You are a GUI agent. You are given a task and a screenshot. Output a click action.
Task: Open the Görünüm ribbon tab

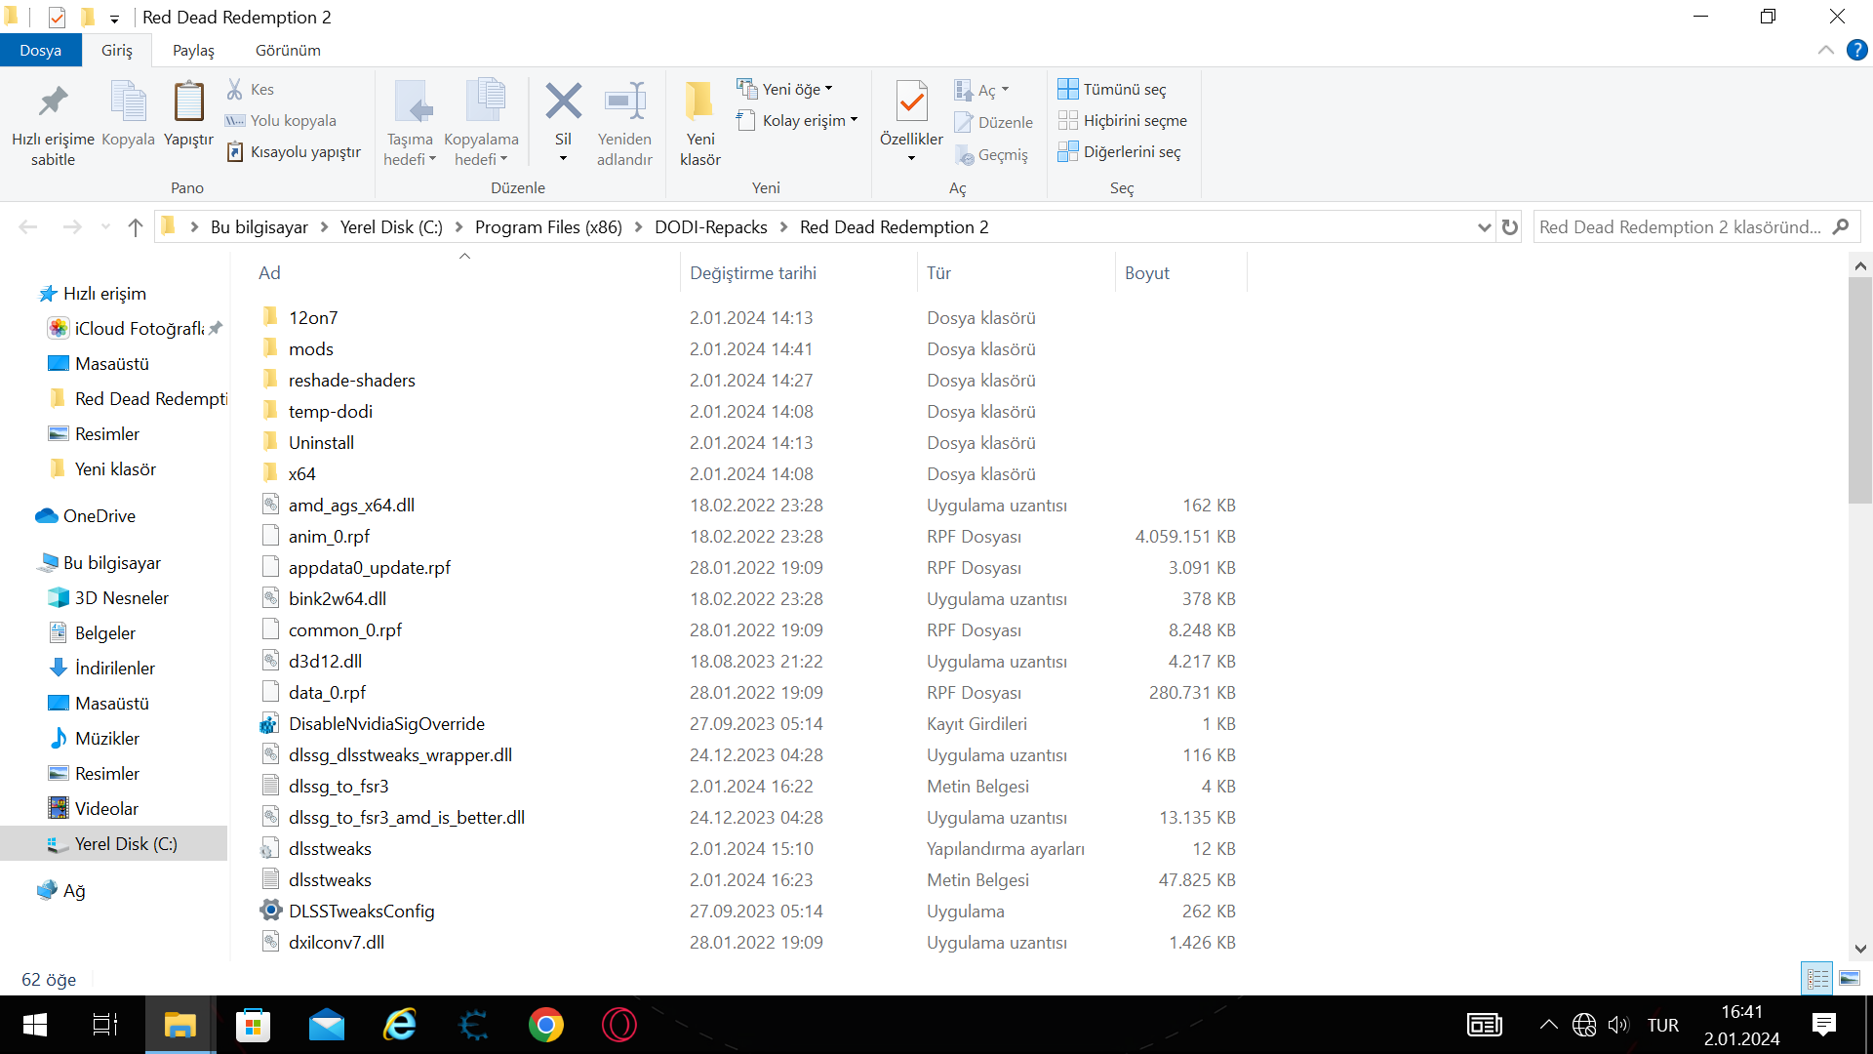point(288,50)
